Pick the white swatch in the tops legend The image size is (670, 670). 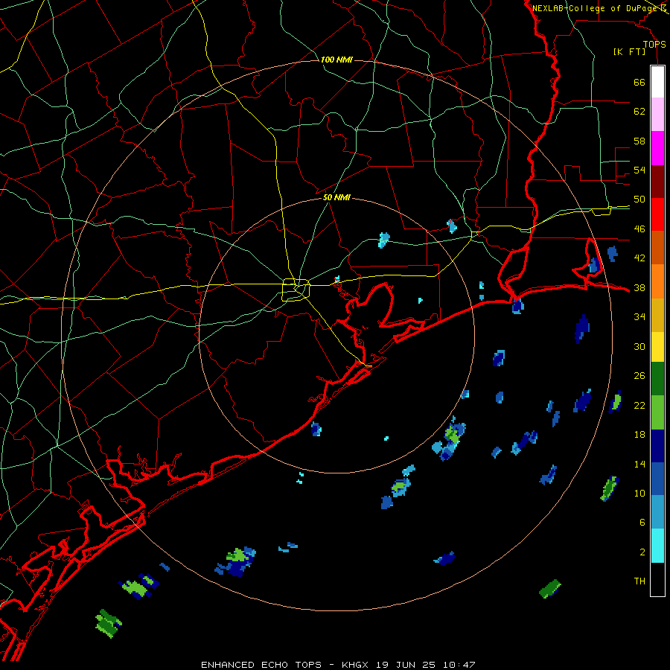[657, 82]
